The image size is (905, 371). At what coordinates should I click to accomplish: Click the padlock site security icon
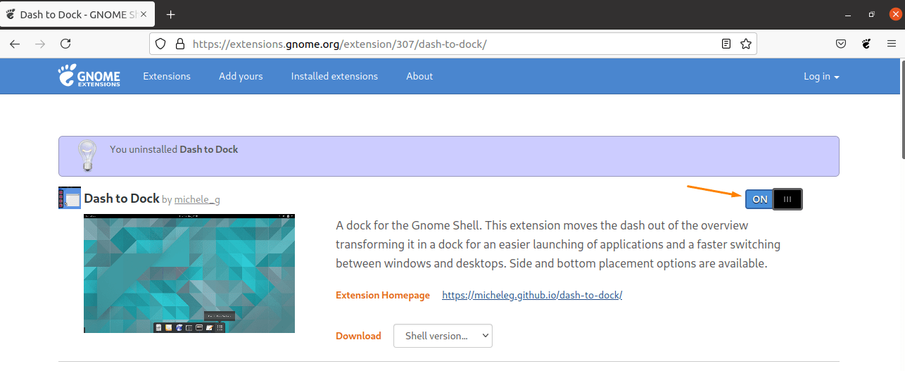tap(179, 44)
